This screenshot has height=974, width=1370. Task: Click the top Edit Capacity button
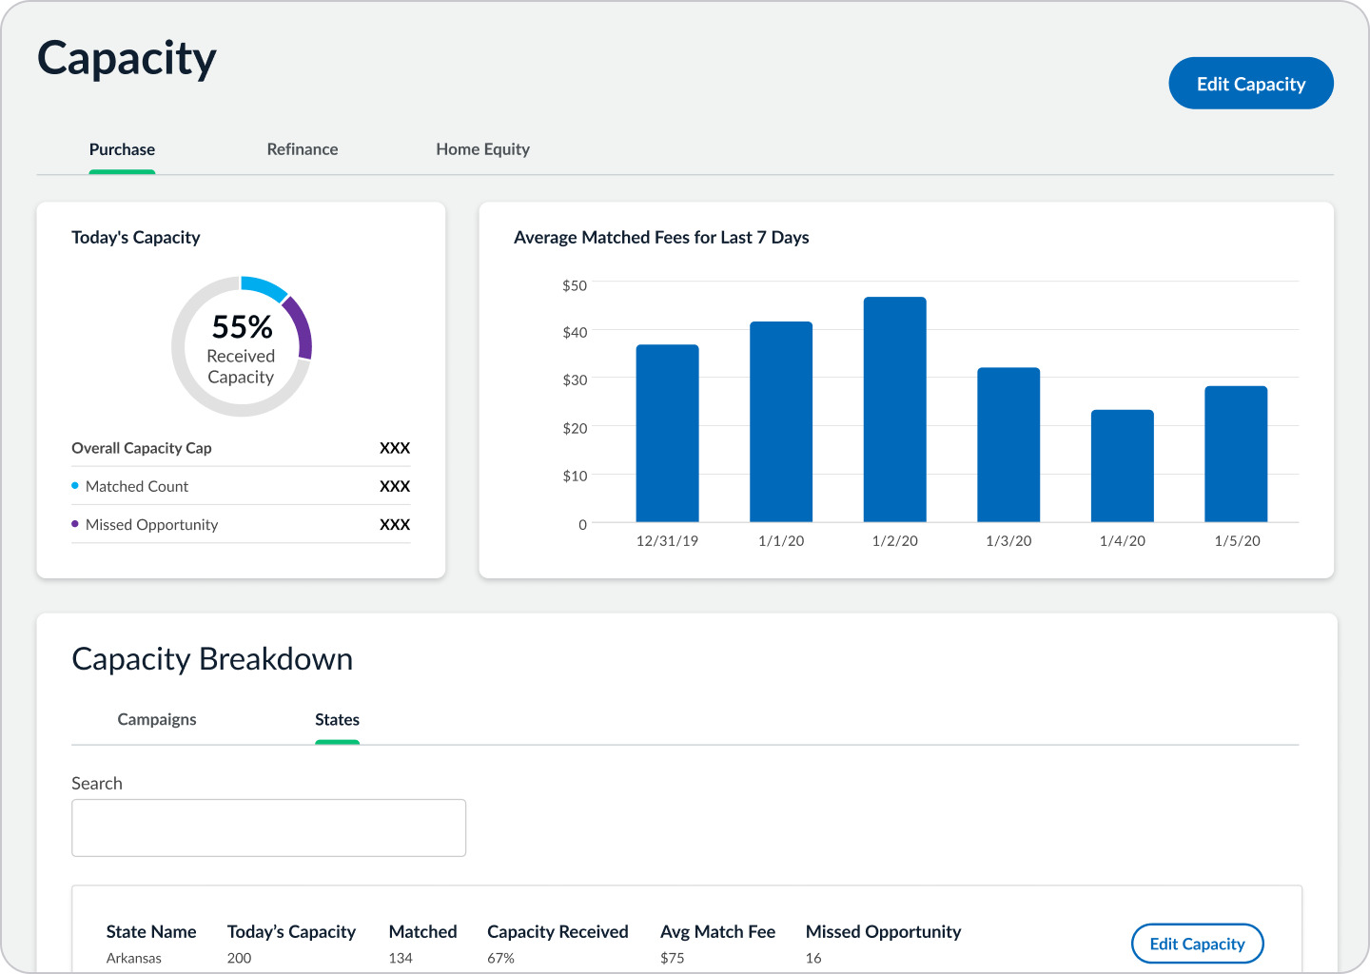click(1250, 84)
